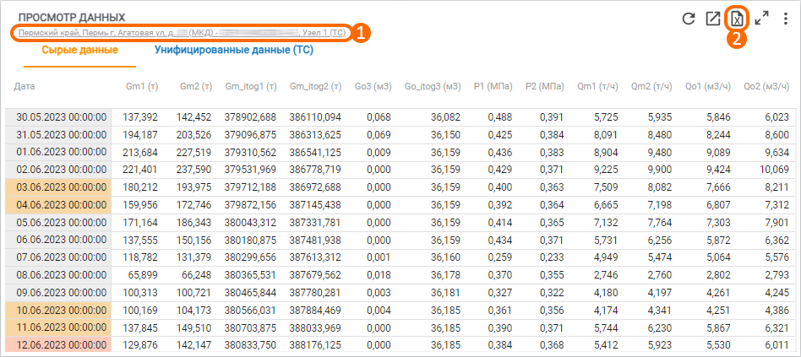Viewport: 801px width, 357px height.
Task: Export table to Excel file icon
Action: [x=737, y=19]
